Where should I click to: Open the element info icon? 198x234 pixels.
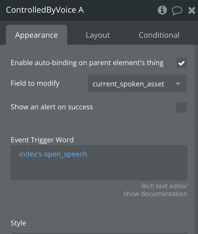point(162,10)
